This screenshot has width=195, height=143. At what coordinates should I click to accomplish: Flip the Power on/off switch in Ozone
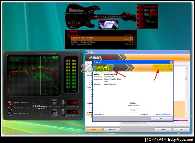[x=55, y=113]
